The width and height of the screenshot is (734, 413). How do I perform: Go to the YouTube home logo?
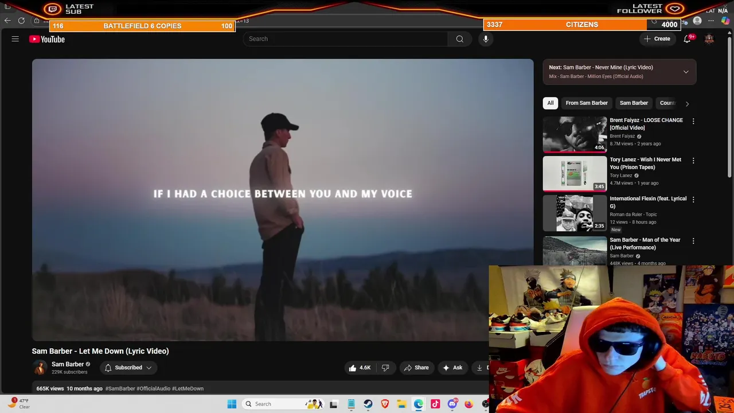pyautogui.click(x=47, y=39)
